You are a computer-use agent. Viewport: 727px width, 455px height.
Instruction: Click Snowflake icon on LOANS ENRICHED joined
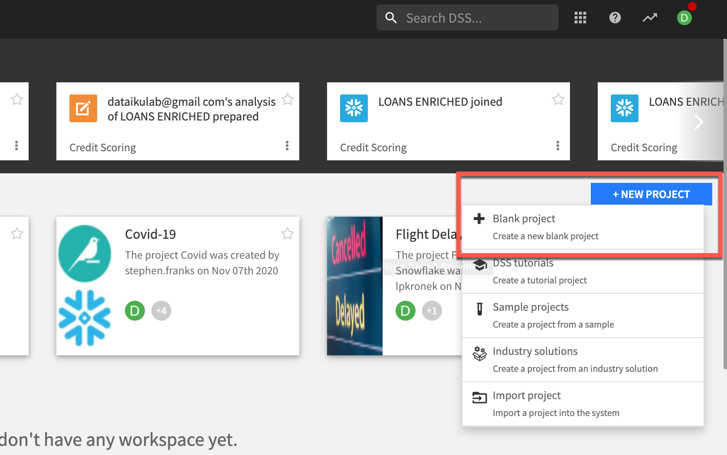354,108
